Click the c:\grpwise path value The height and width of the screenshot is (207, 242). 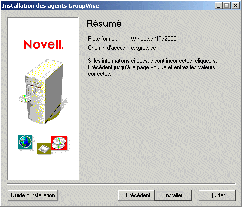tap(143, 48)
